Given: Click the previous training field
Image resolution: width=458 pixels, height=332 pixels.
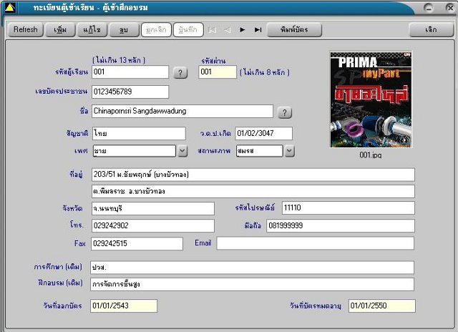Looking at the screenshot, I should 252,284.
